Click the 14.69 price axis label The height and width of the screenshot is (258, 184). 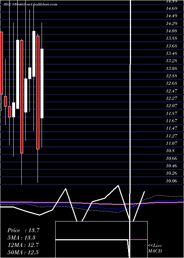(171, 8)
